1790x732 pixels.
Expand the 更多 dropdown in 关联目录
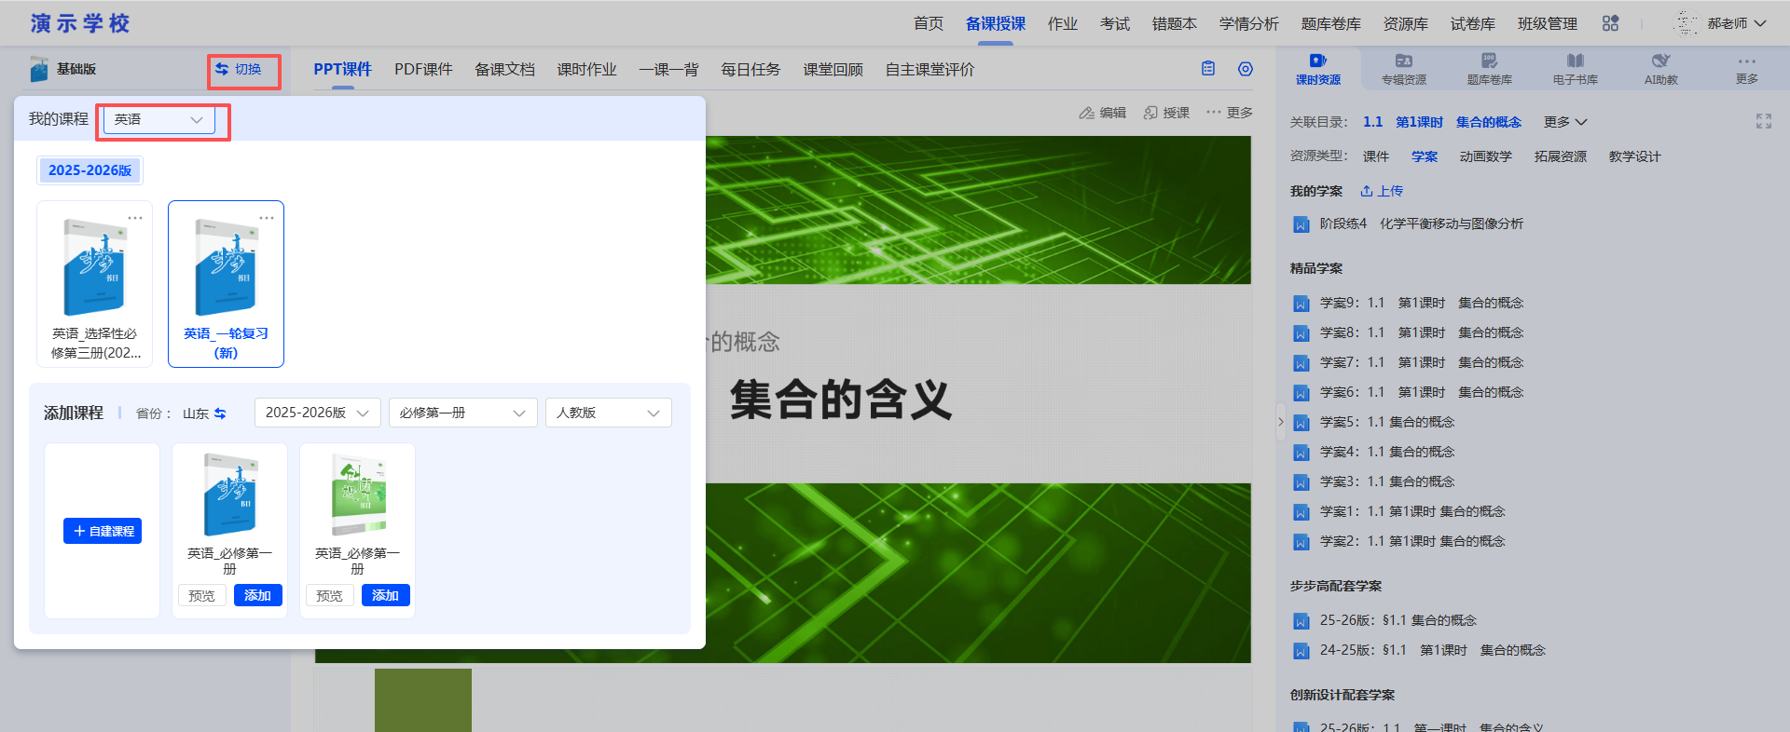pyautogui.click(x=1564, y=122)
